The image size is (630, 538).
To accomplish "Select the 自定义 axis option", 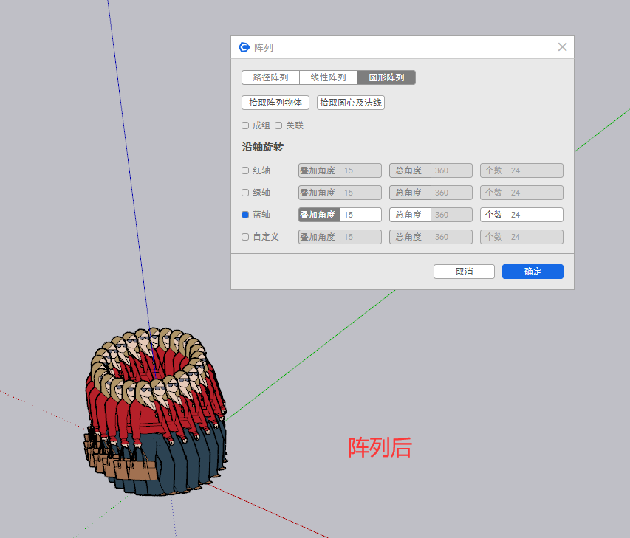I will [245, 237].
